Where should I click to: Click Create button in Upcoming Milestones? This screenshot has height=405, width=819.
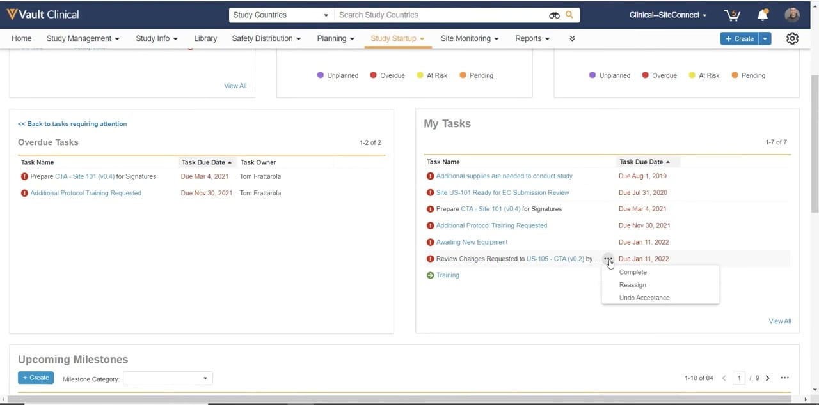(36, 378)
